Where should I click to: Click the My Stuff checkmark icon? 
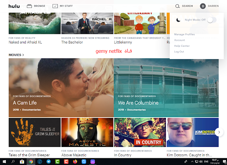[55, 6]
